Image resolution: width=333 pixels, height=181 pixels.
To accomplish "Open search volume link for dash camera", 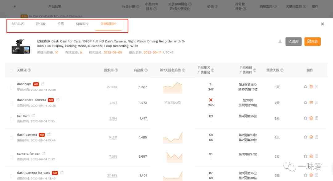I will (113, 137).
